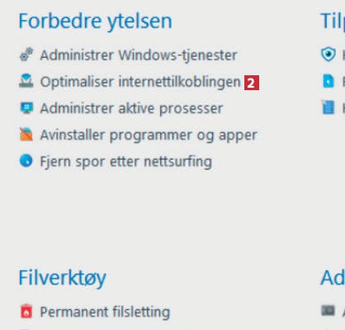345x330 pixels.
Task: Click the partially visible Til heading on right
Action: tap(333, 21)
